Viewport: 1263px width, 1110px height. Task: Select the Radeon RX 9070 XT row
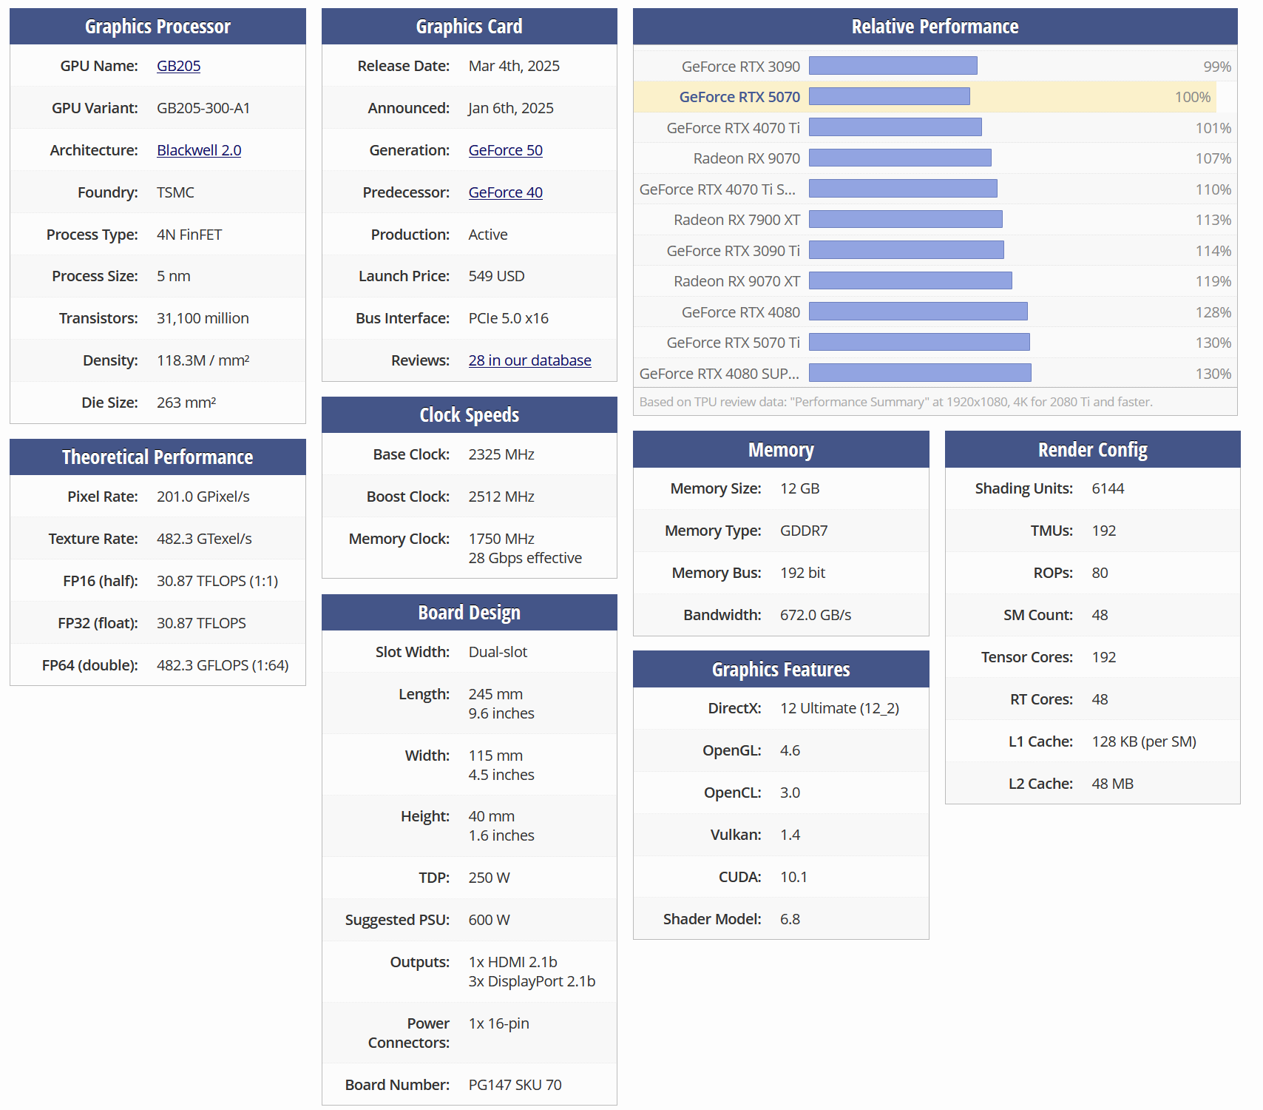(x=935, y=281)
